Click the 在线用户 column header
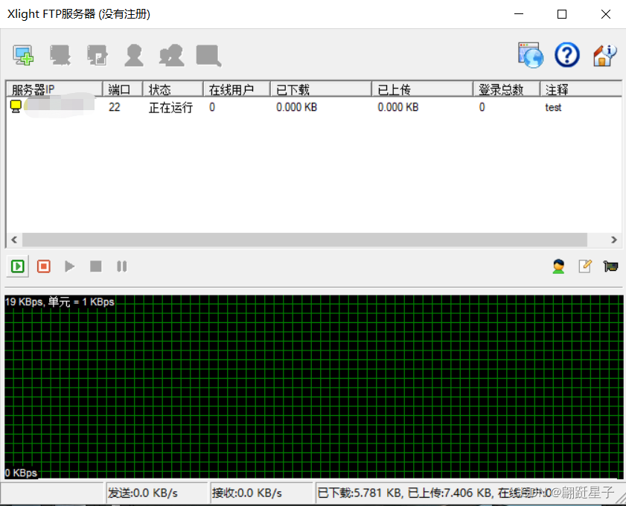The width and height of the screenshot is (626, 506). pos(237,89)
